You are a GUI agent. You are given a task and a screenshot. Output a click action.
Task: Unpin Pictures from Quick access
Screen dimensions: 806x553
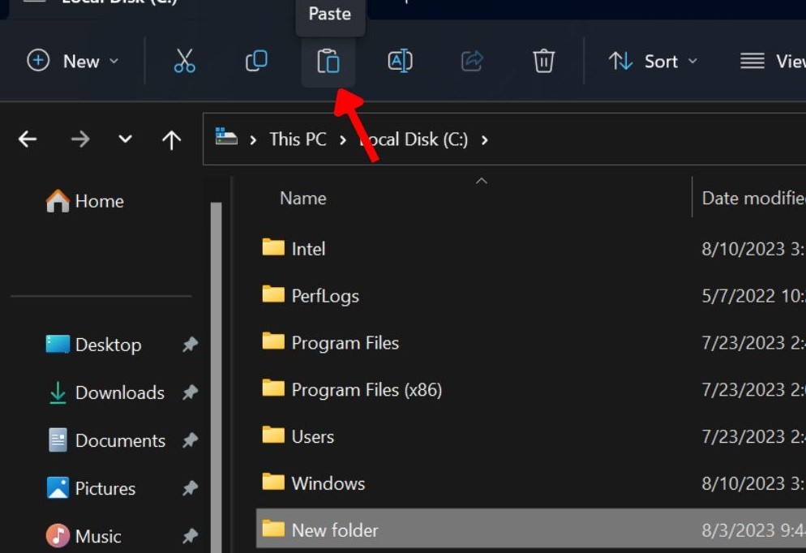[x=189, y=488]
